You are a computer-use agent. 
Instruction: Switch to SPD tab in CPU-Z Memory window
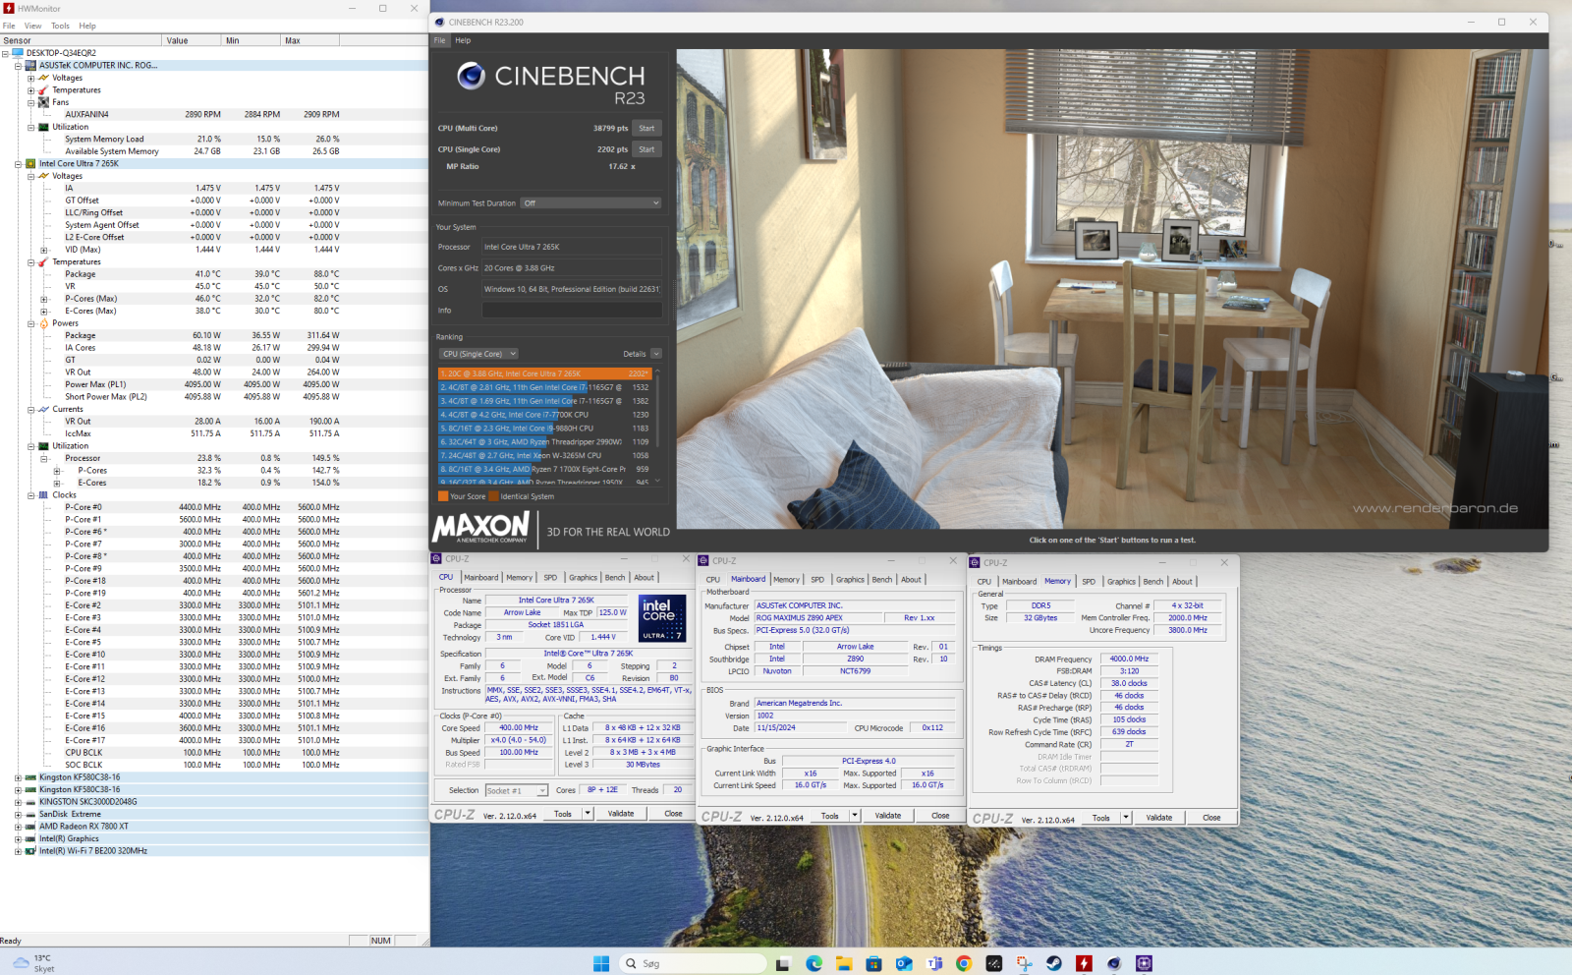point(1089,581)
